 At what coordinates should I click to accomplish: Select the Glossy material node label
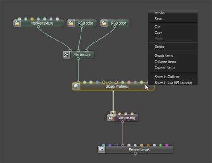tap(117, 86)
